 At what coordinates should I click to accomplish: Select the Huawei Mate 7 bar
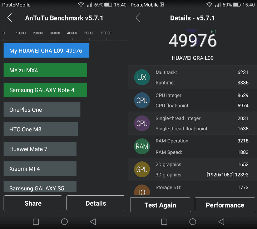40,149
